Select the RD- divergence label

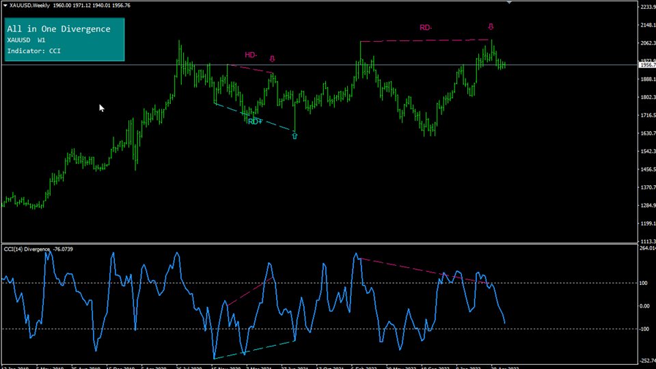pos(426,27)
